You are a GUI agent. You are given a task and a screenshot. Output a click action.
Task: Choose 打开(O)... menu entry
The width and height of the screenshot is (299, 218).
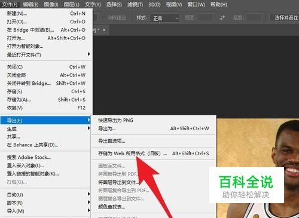pos(46,22)
